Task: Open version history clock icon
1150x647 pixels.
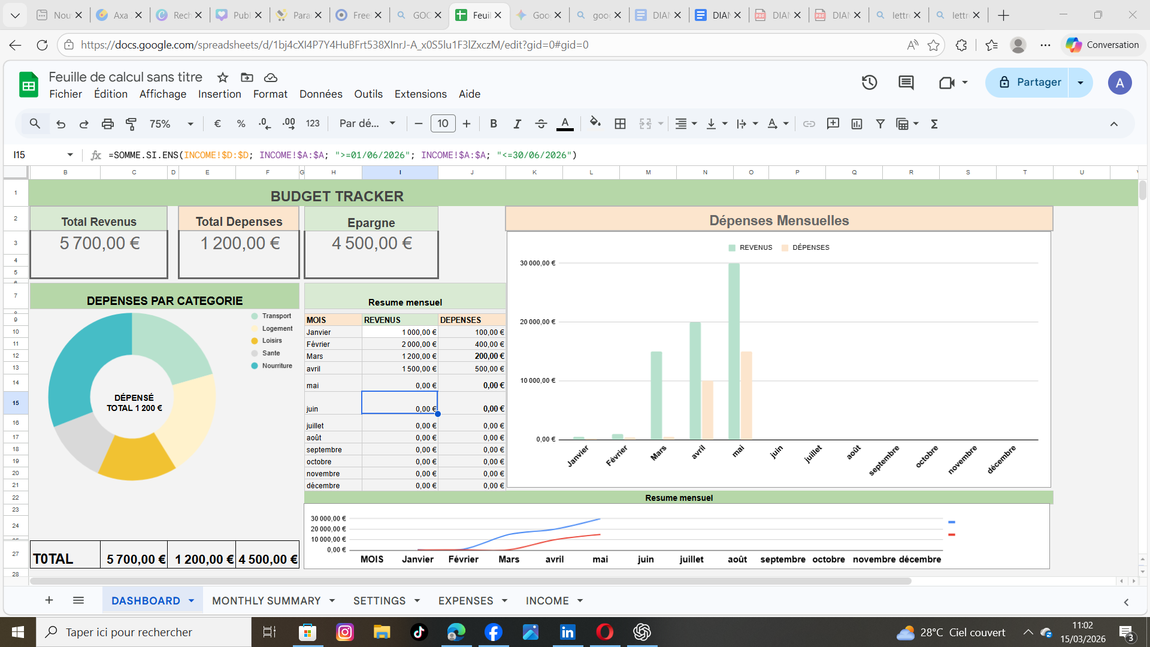Action: (869, 83)
